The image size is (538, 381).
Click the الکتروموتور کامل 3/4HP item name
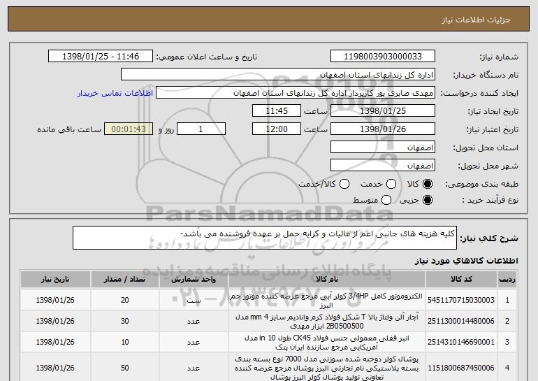coord(327,301)
